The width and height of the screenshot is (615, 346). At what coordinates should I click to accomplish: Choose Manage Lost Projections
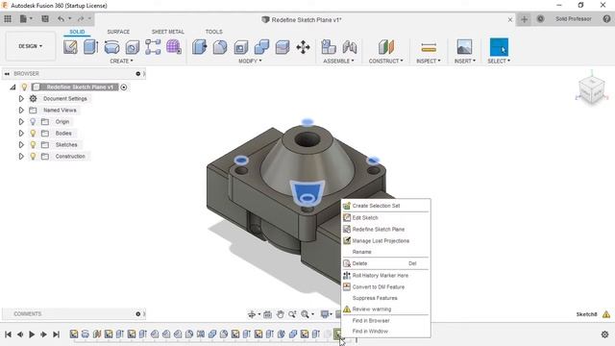tap(385, 241)
